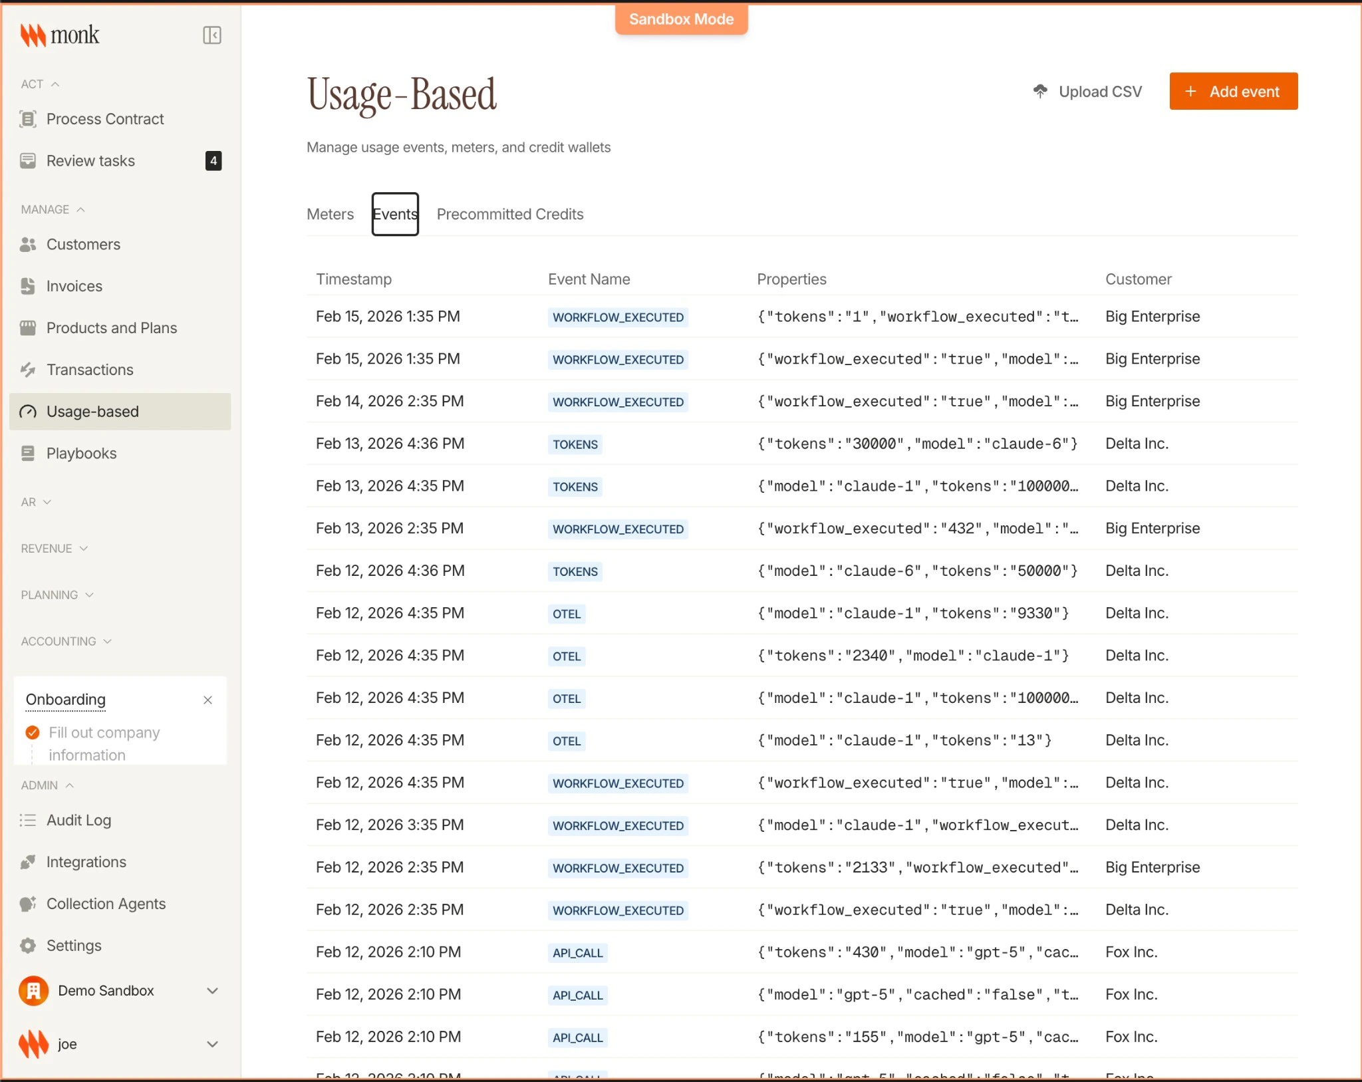Select the Audit Log list icon
Viewport: 1362px width, 1082px height.
pyautogui.click(x=28, y=820)
